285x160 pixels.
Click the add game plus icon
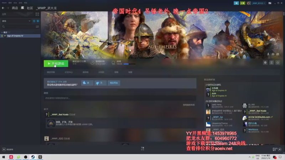point(4,149)
